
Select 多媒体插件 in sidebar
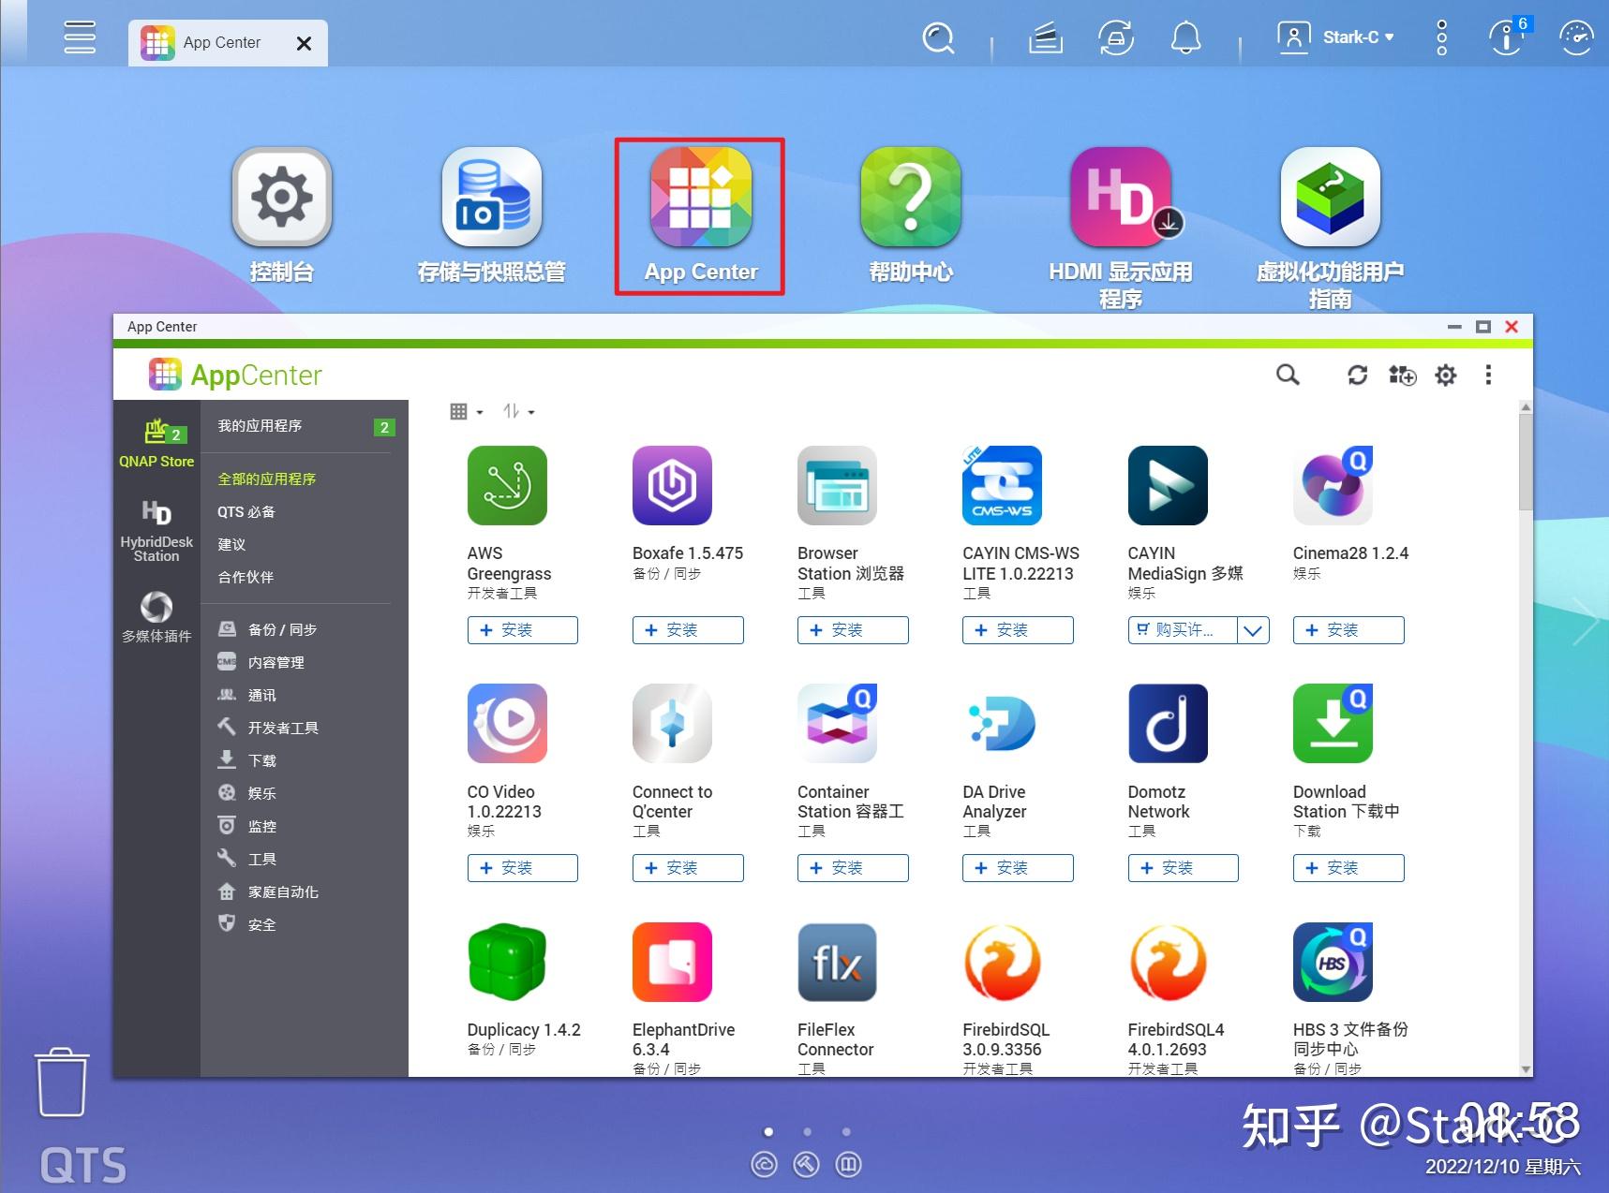tap(156, 616)
